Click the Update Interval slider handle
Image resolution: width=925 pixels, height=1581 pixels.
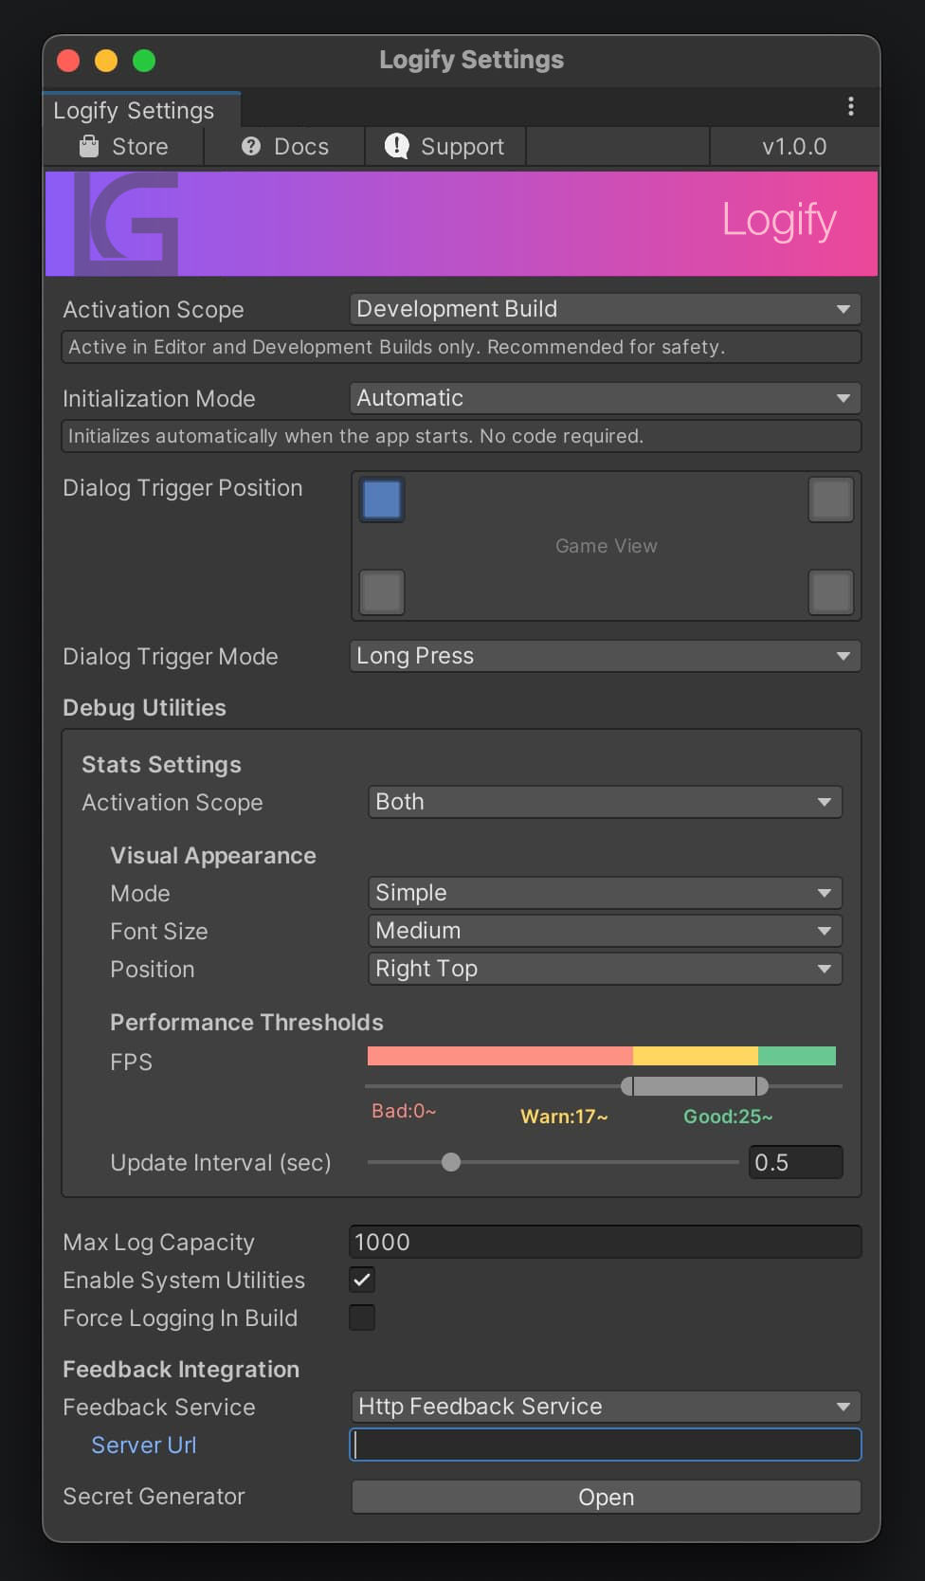pyautogui.click(x=451, y=1162)
